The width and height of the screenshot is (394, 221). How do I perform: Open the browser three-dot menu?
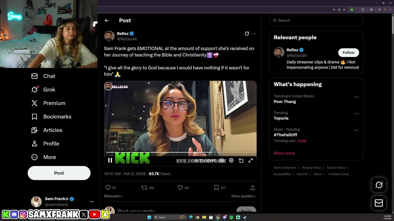click(x=391, y=10)
